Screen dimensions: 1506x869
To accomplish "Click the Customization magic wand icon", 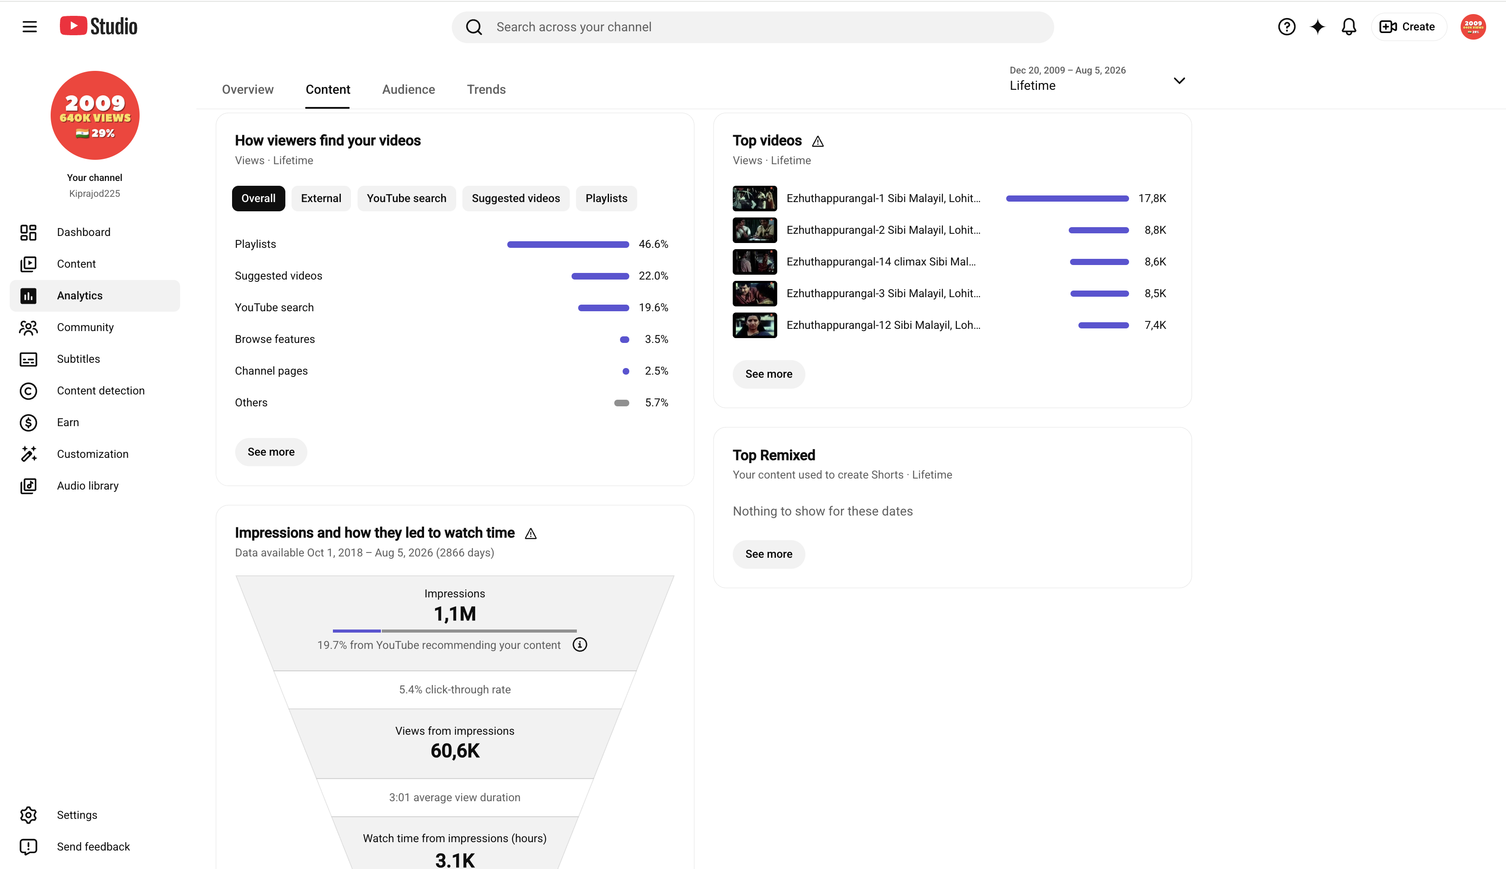I will pyautogui.click(x=28, y=453).
